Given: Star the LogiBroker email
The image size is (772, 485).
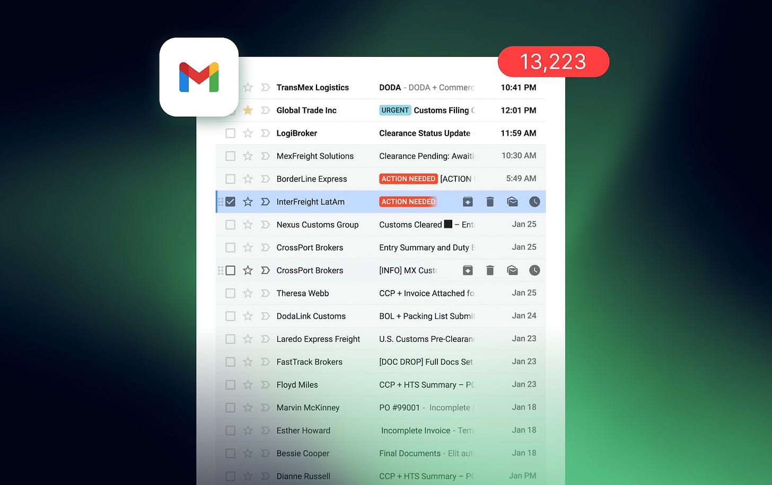Looking at the screenshot, I should (x=248, y=133).
